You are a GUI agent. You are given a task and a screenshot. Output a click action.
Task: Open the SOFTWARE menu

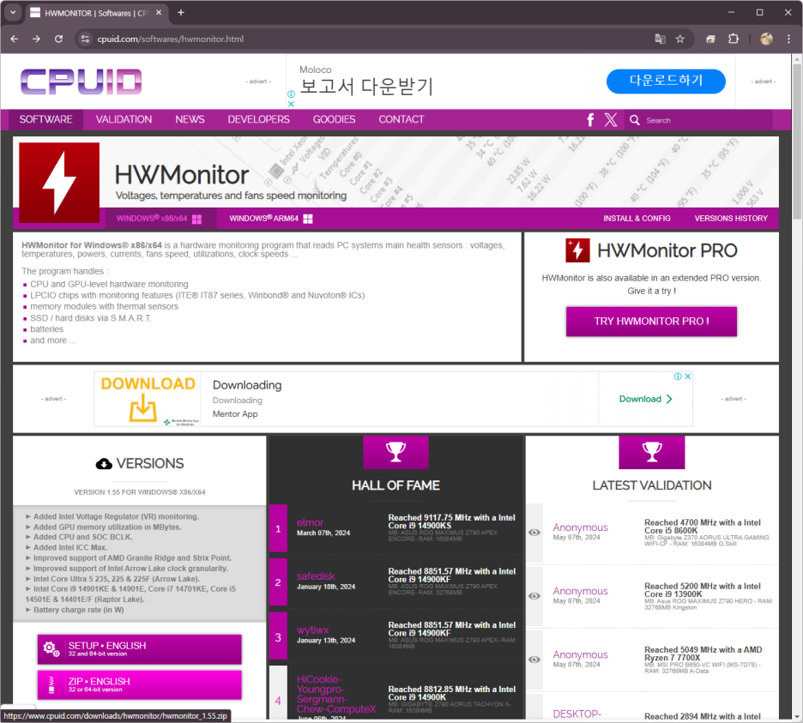(46, 119)
